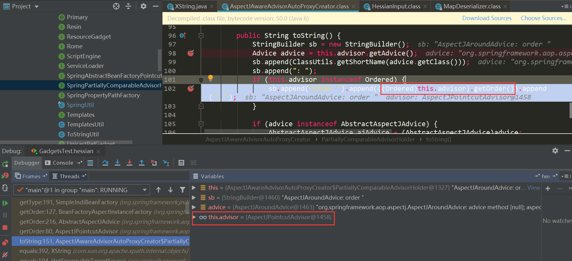Screen dimensions: 572x261
Task: Click the Choose Sources link
Action: pyautogui.click(x=543, y=18)
